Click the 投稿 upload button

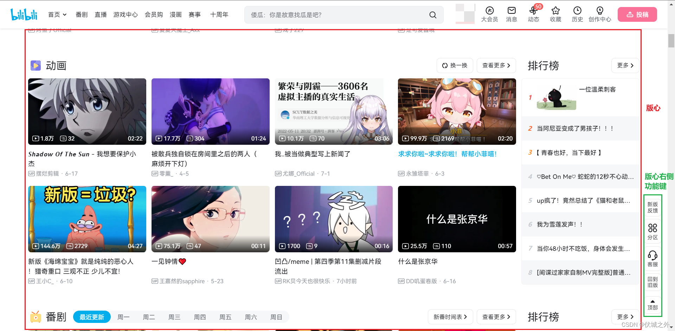[x=637, y=14]
